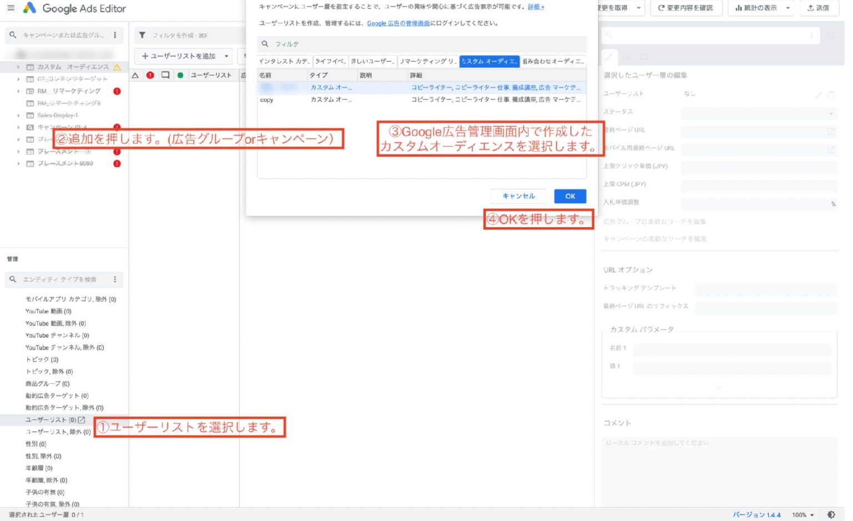Click the キャンセル button
Screen dimensions: 853x521
tap(518, 196)
